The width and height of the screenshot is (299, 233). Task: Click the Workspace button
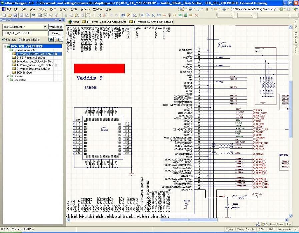(x=56, y=27)
